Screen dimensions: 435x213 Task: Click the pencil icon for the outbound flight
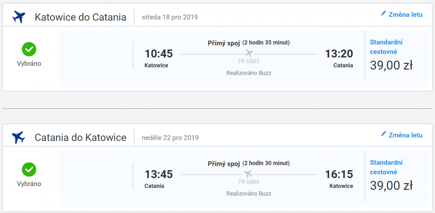pyautogui.click(x=384, y=14)
